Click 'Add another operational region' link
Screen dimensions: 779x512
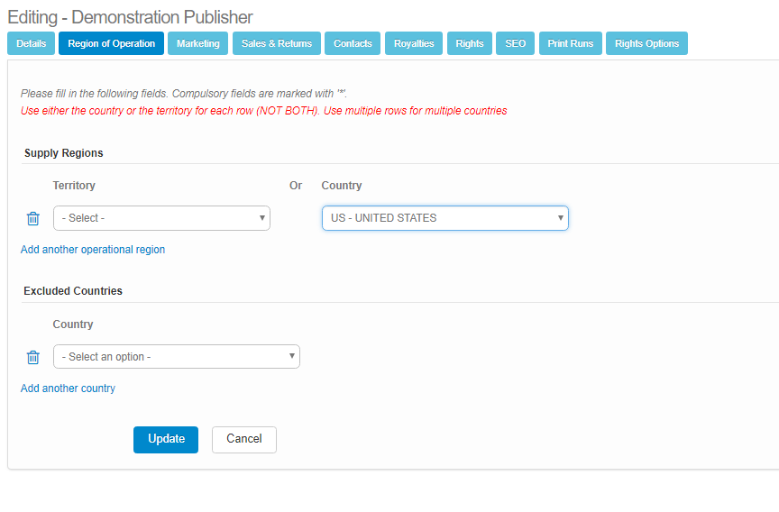coord(93,250)
